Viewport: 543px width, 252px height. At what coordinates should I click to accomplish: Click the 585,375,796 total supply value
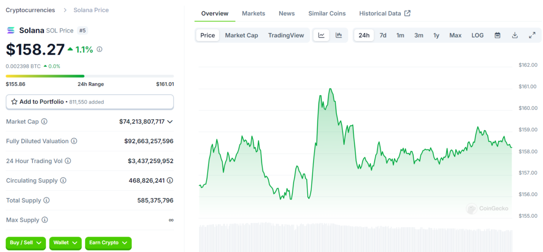[155, 201]
